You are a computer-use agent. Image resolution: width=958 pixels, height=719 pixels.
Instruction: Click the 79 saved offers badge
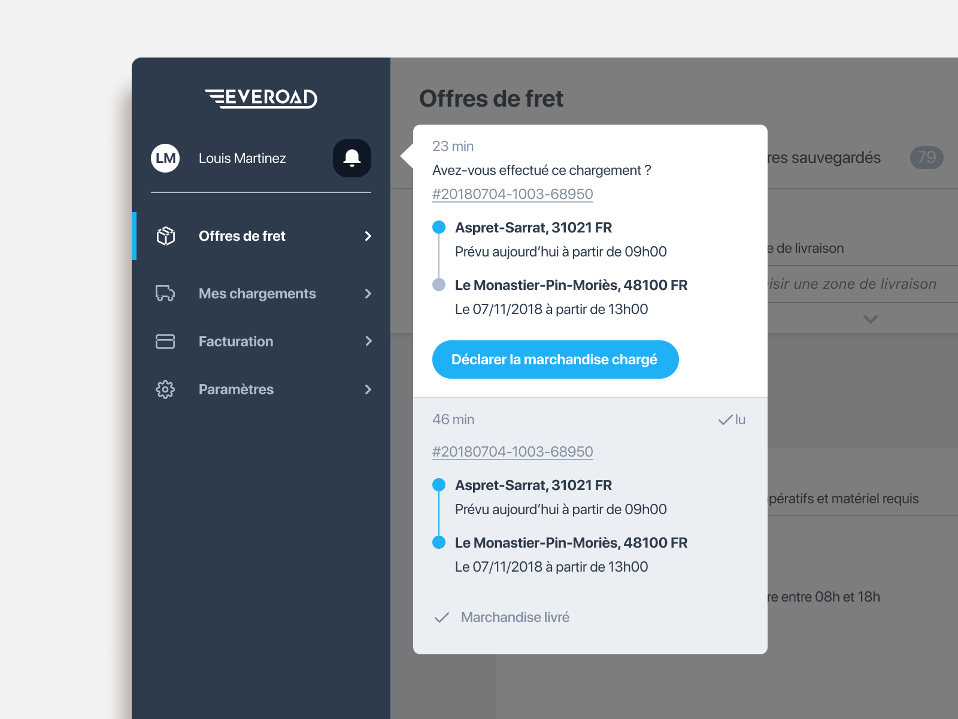pyautogui.click(x=926, y=158)
